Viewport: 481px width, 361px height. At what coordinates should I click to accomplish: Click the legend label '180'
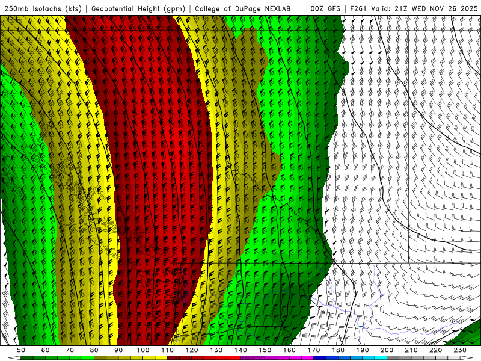[339, 350]
